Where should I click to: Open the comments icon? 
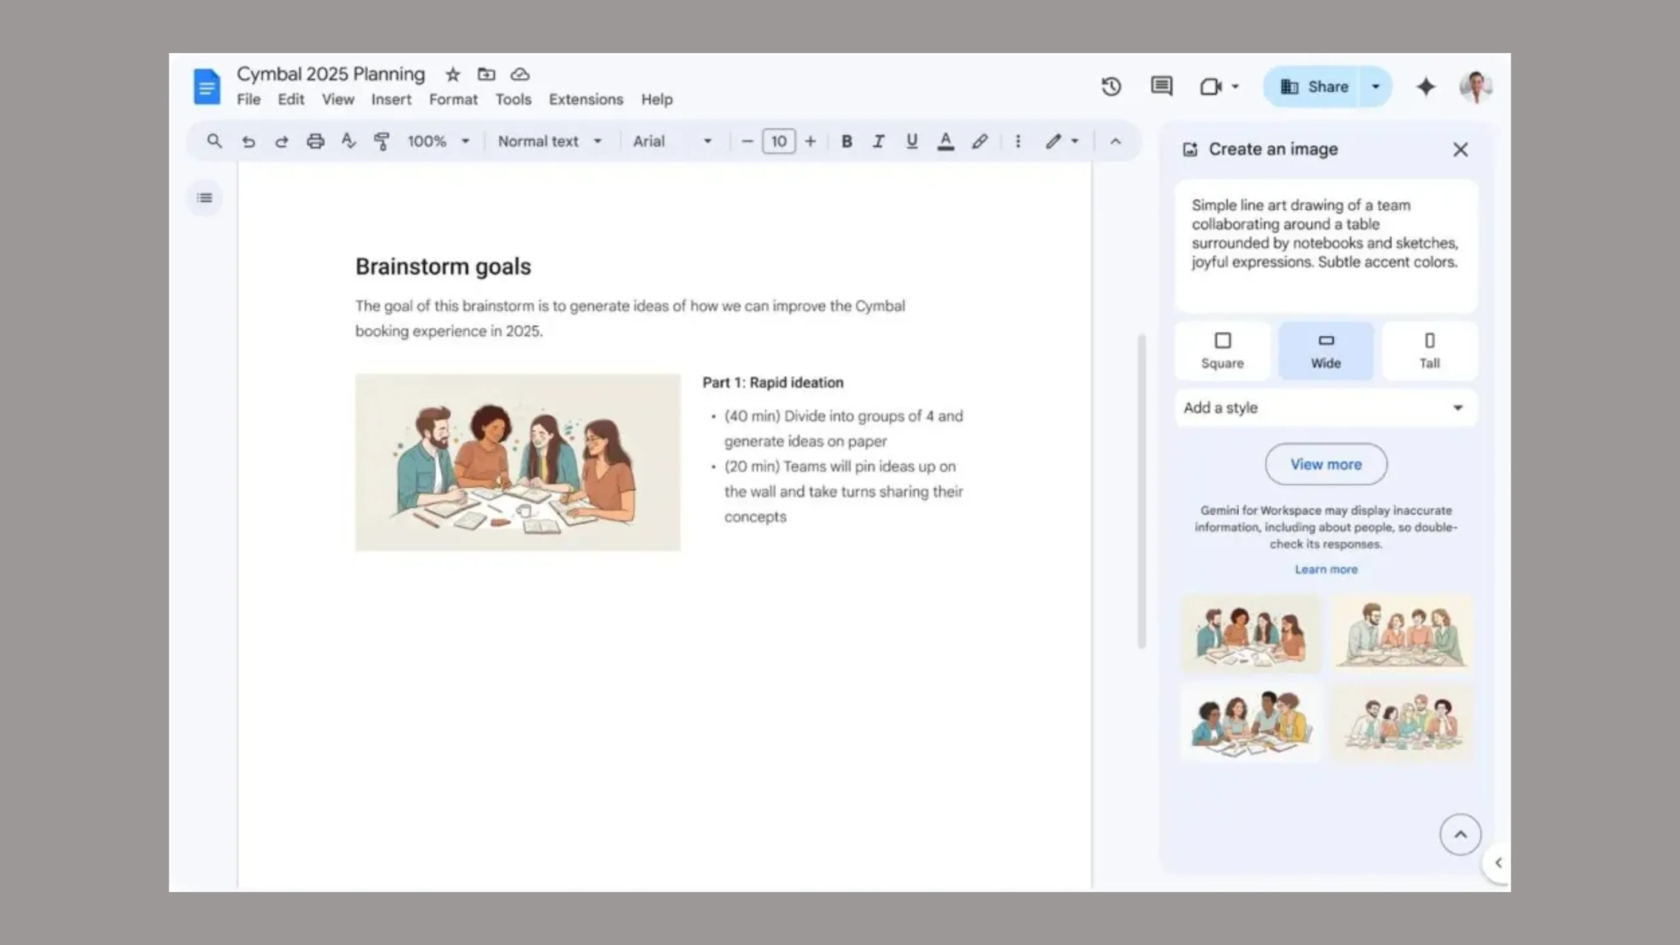pos(1162,86)
